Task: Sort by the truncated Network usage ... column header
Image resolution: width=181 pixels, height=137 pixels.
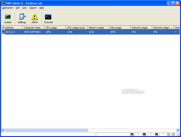Action: click(163, 28)
